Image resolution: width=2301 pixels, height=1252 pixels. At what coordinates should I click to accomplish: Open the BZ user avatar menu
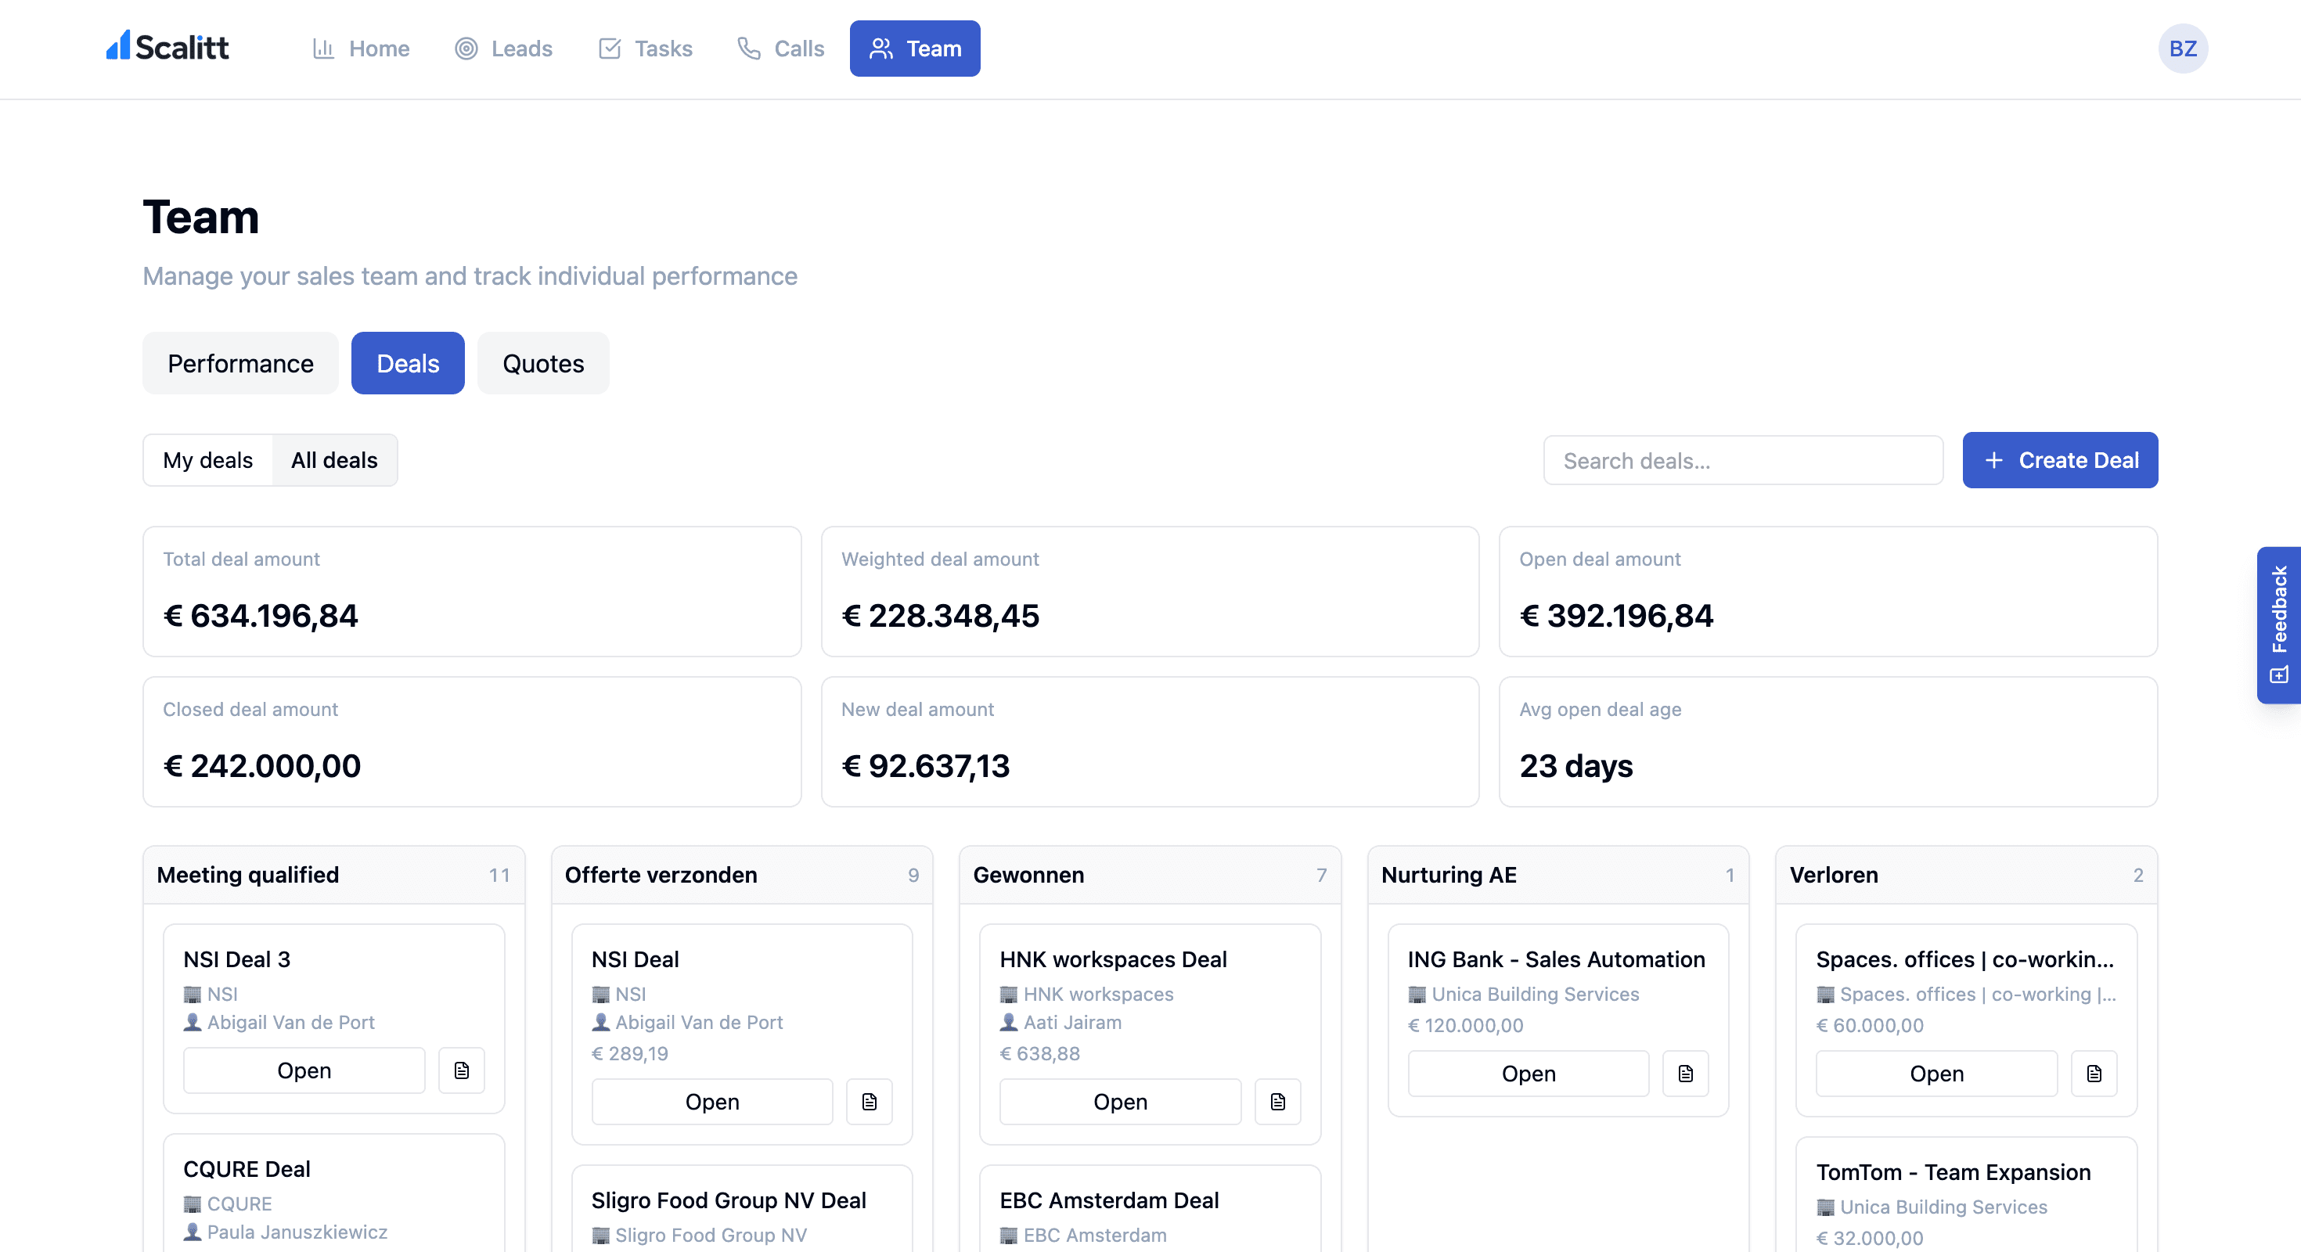[x=2182, y=49]
